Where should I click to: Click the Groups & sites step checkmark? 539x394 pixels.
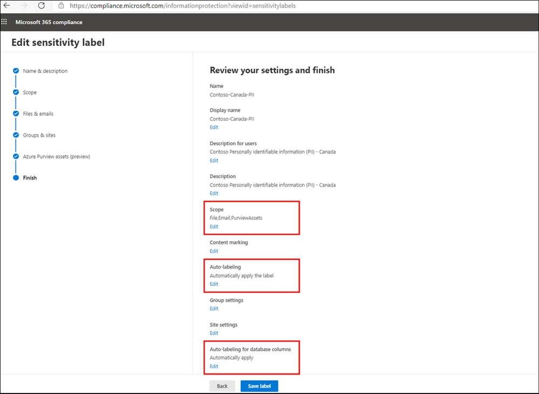tap(16, 135)
